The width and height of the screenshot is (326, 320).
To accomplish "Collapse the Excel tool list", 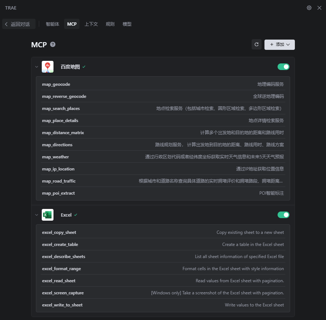I will point(37,215).
